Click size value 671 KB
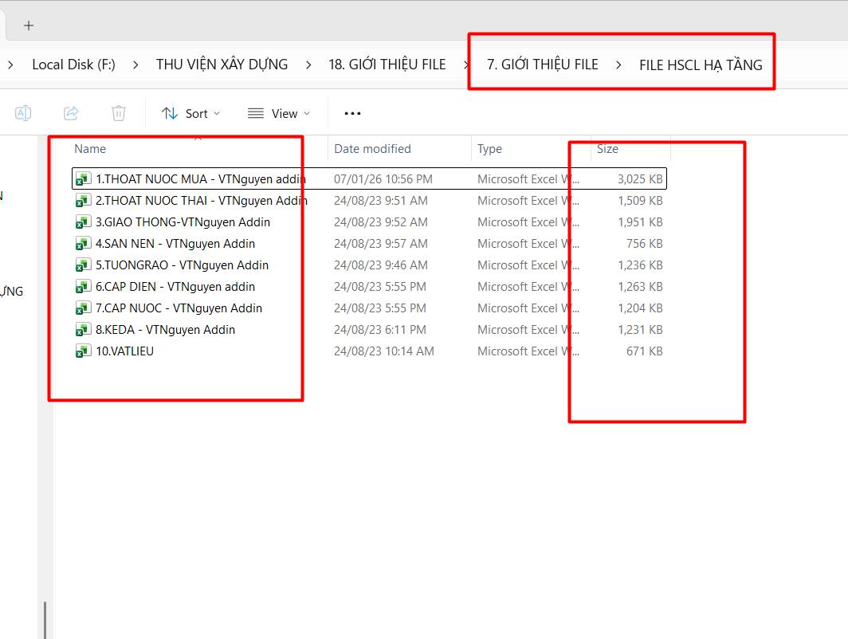Screen dimensions: 848x639 click(x=645, y=351)
